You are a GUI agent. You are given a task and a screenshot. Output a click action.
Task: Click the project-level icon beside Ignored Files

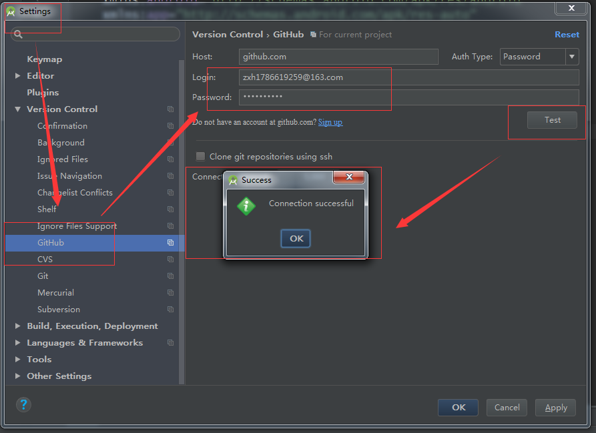(x=170, y=159)
